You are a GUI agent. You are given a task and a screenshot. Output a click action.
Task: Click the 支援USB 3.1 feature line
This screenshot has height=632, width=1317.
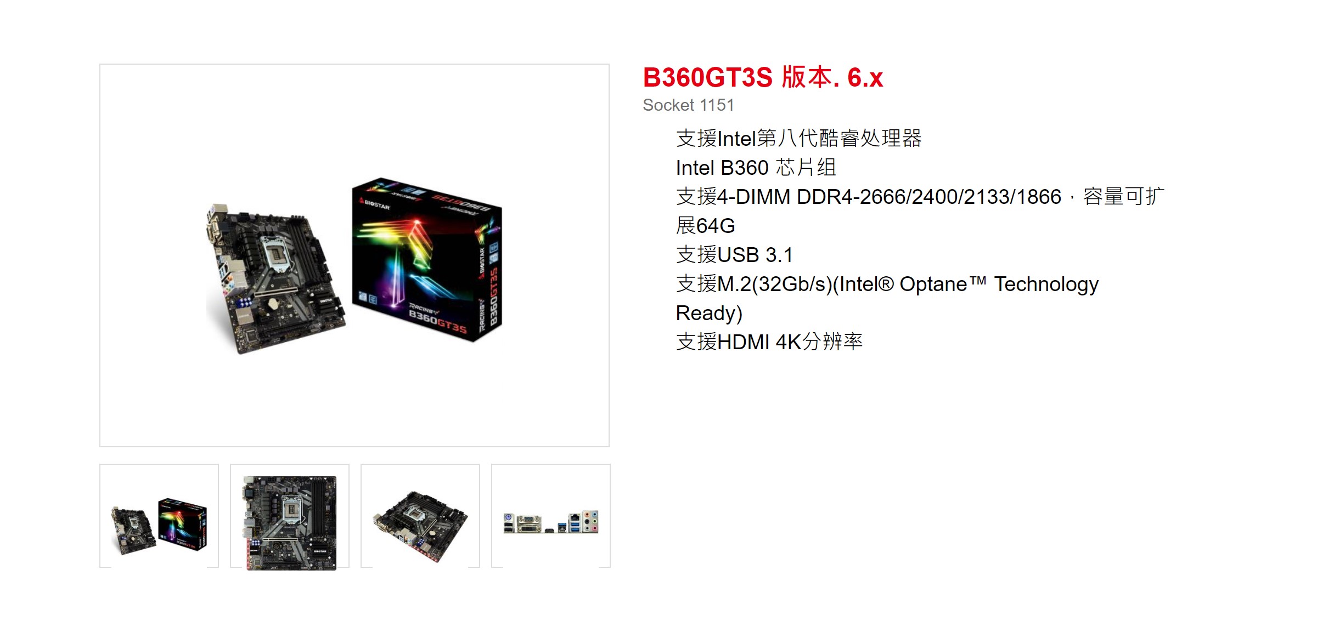coord(734,255)
